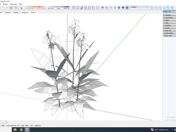The image size is (176, 132).
Task: Expand the Scenes tray panel
Action: (170, 28)
